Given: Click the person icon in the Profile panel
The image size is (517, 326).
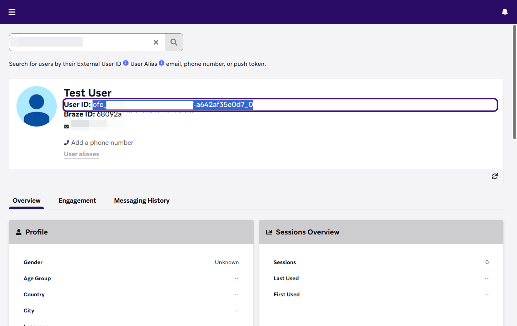Looking at the screenshot, I should coord(19,232).
